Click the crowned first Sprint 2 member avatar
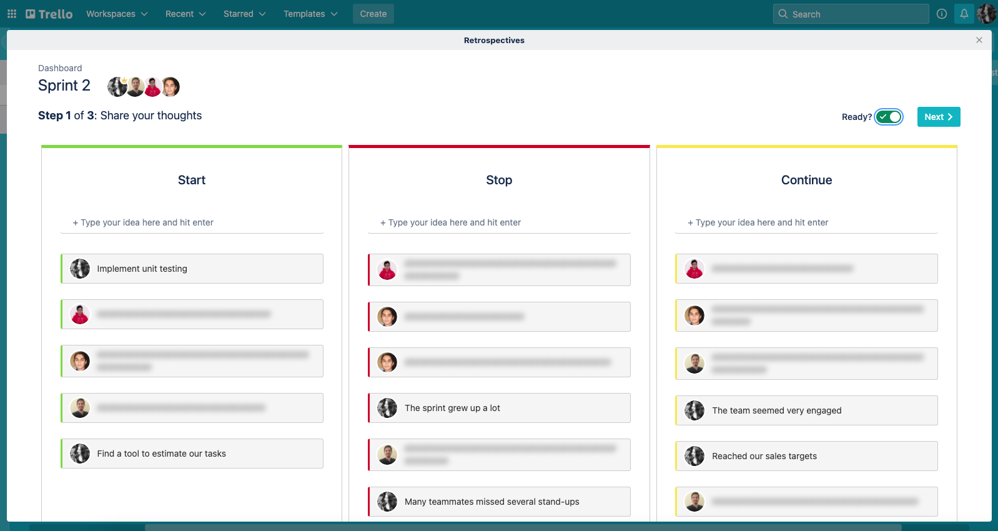 tap(117, 87)
